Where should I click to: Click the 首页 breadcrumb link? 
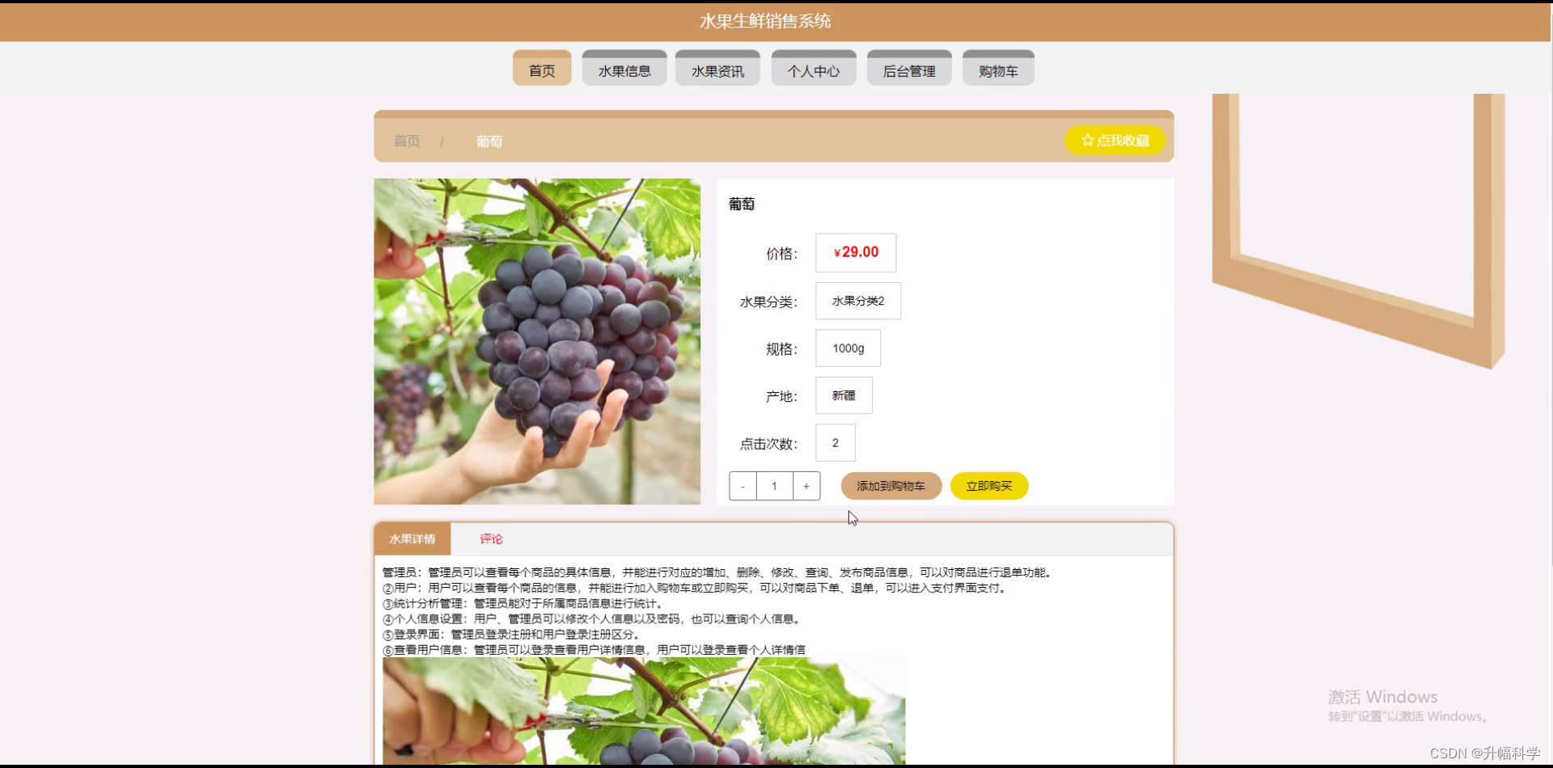click(x=407, y=141)
